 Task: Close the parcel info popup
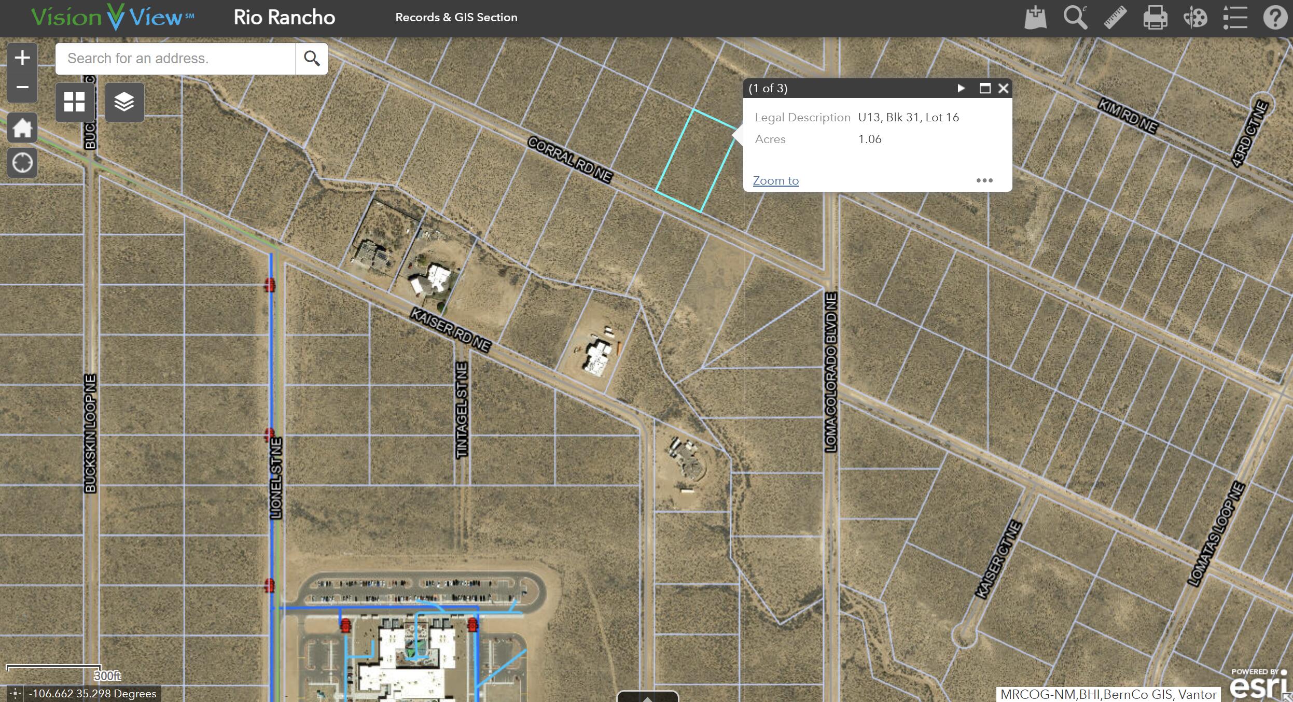point(1003,88)
